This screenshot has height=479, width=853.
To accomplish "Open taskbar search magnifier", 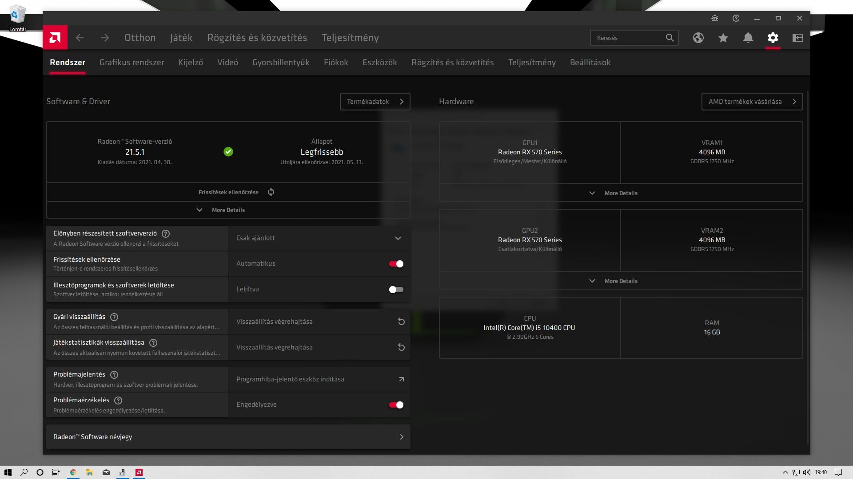I will click(x=24, y=472).
